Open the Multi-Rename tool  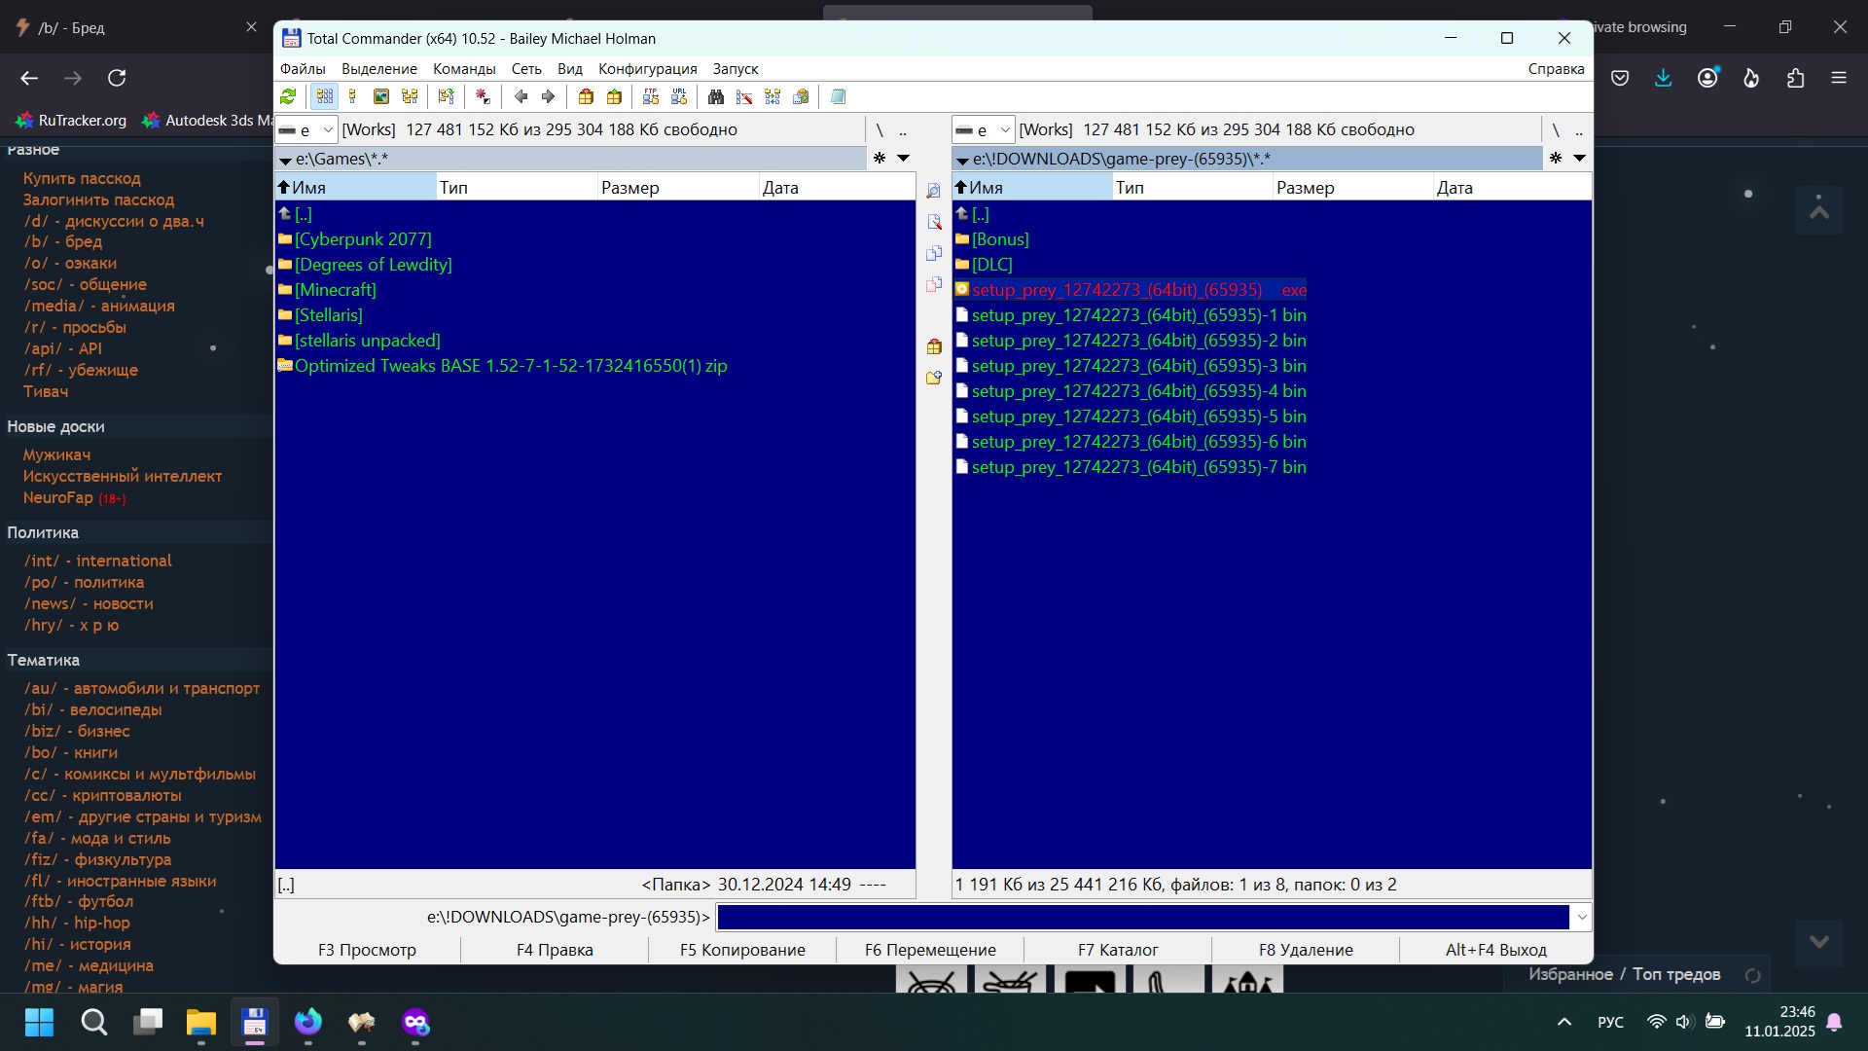pyautogui.click(x=744, y=96)
